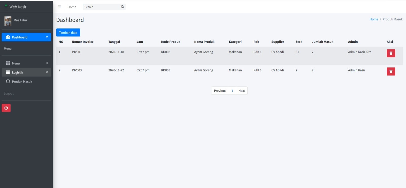Viewport: 406px width, 188px height.
Task: Collapse the Dashboard dropdown chevron
Action: pyautogui.click(x=47, y=37)
